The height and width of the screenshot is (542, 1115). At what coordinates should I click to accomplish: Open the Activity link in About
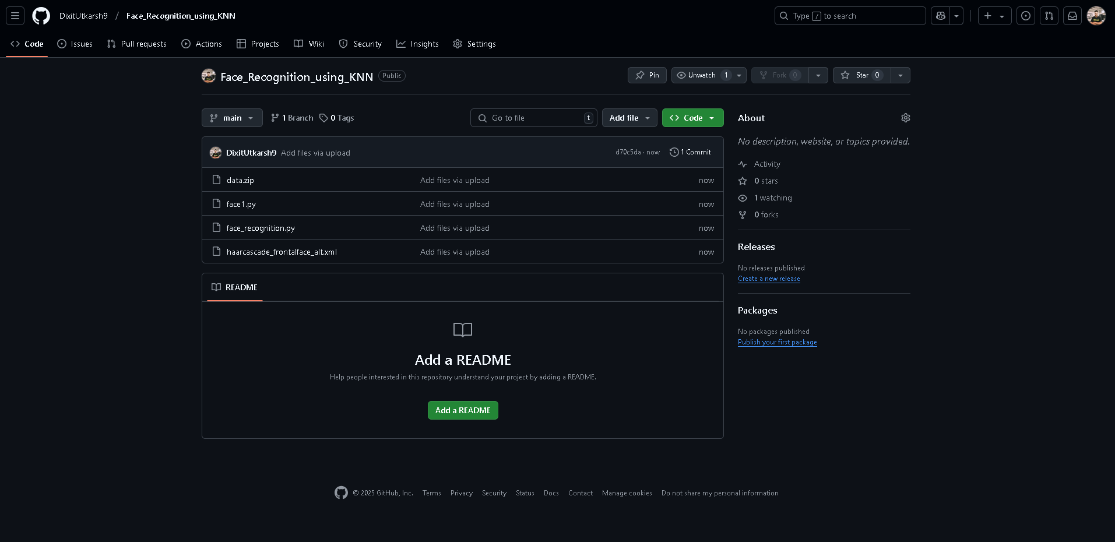click(759, 164)
